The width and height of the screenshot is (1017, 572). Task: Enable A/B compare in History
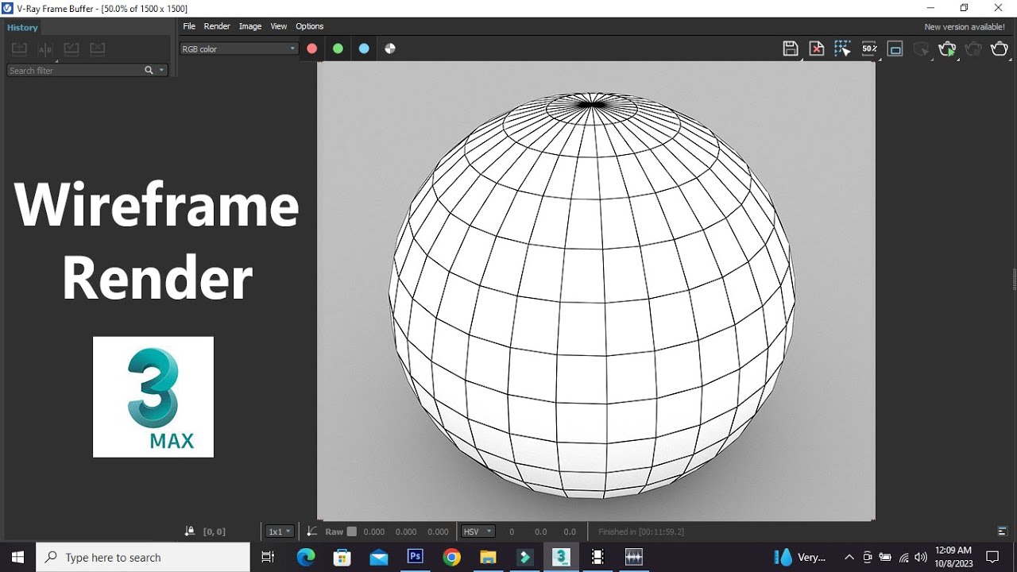pyautogui.click(x=45, y=49)
